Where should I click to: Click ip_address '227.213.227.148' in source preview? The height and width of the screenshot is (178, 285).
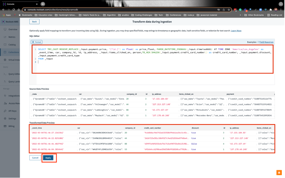[x=161, y=104]
